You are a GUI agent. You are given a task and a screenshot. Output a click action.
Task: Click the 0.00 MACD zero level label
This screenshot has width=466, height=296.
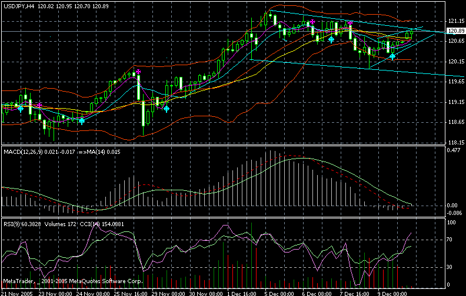pyautogui.click(x=452, y=206)
